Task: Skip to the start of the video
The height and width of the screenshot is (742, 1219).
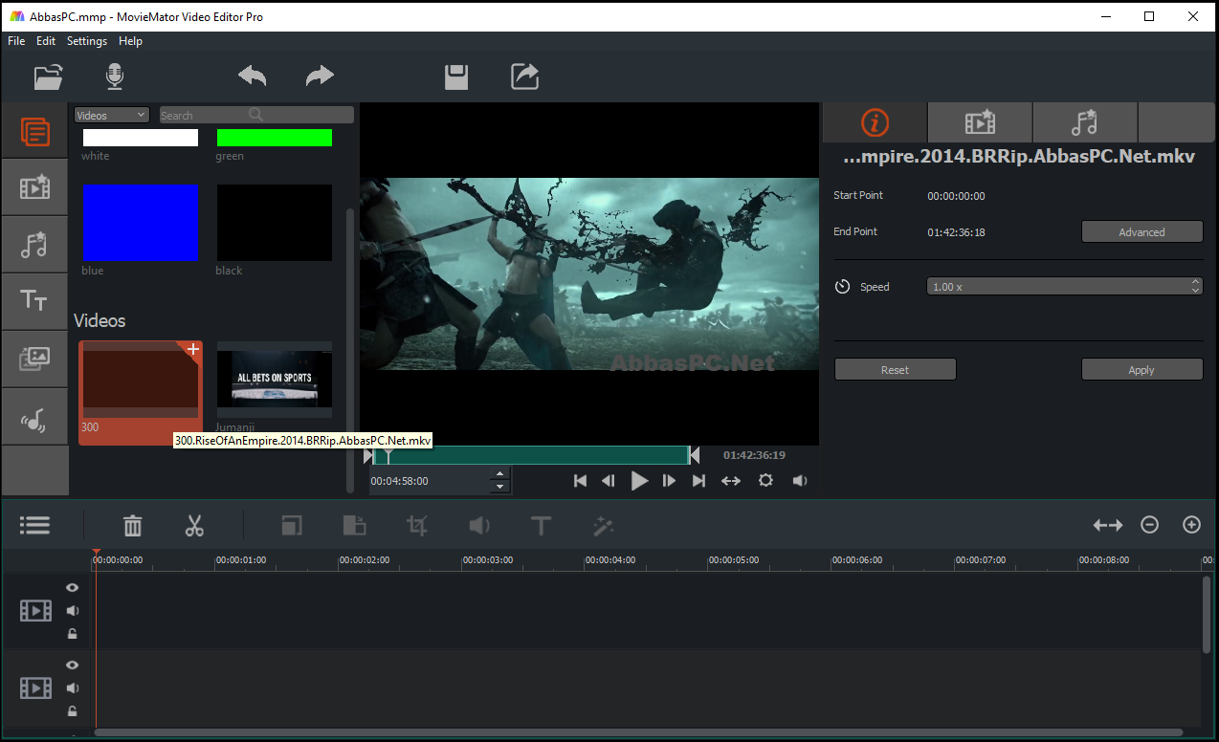Action: 580,481
